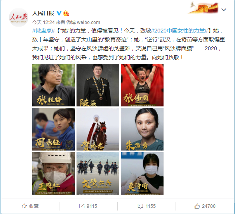Open comments via speech bubble 1155
The width and height of the screenshot is (235, 214).
140,206
